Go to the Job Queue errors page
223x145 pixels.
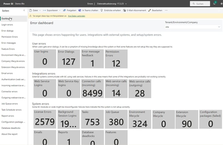(10, 104)
